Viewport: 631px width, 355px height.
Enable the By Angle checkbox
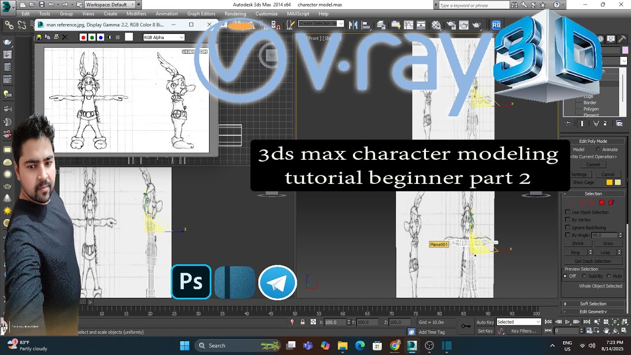click(x=567, y=235)
